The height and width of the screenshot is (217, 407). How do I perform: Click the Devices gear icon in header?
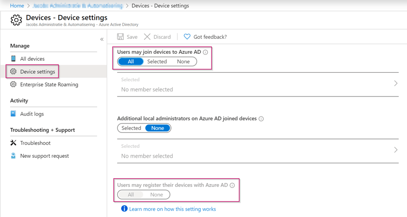(16, 20)
